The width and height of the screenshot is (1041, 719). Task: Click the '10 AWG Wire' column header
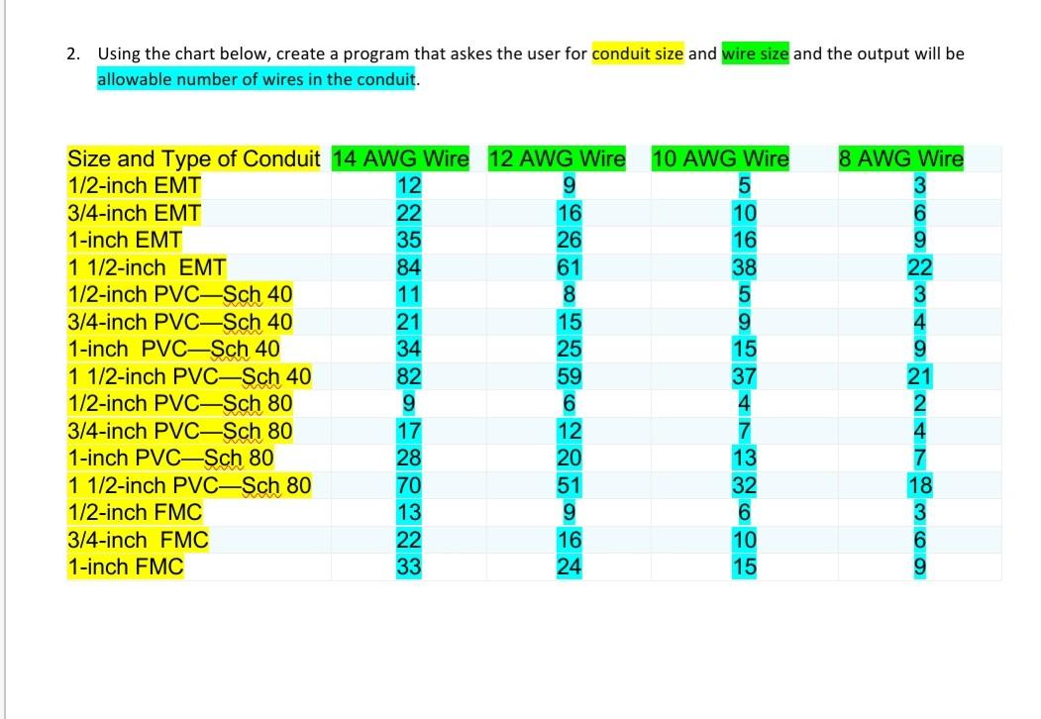(719, 158)
